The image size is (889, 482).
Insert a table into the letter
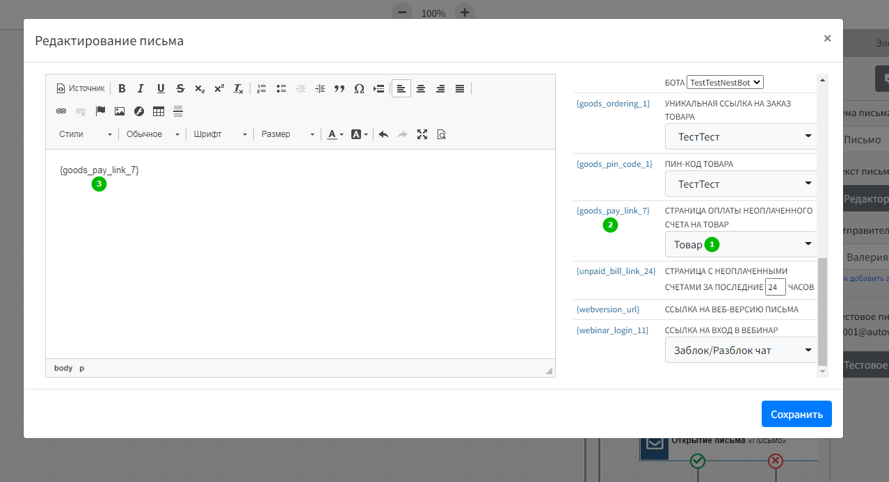(x=159, y=111)
